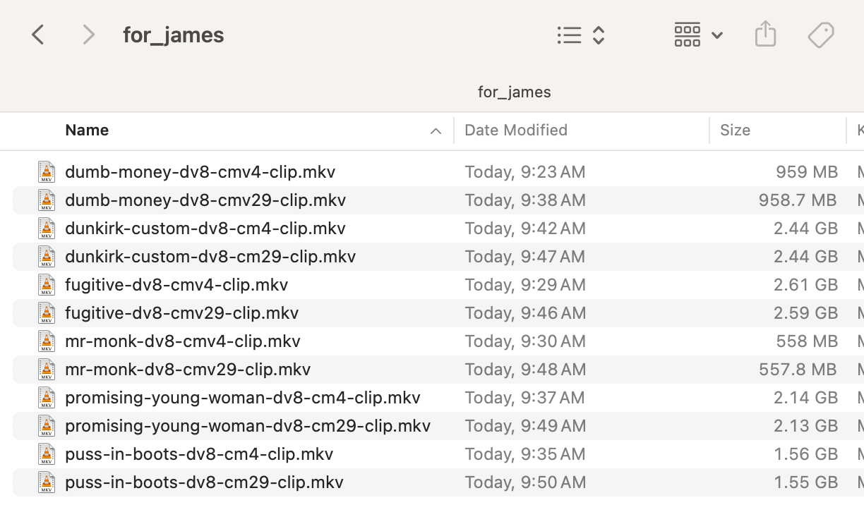
Task: Click the 2.13 GB size value
Action: (x=805, y=425)
